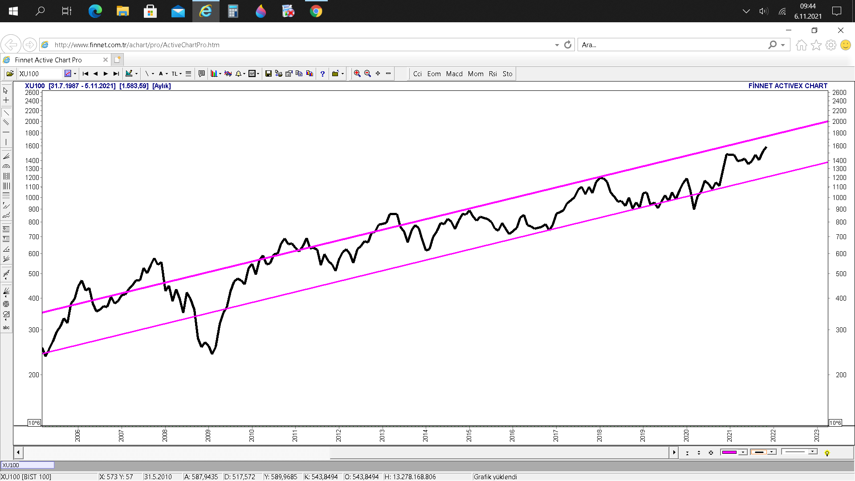Click the zoom in magnifier icon
Screen dimensions: 855x481
click(357, 73)
